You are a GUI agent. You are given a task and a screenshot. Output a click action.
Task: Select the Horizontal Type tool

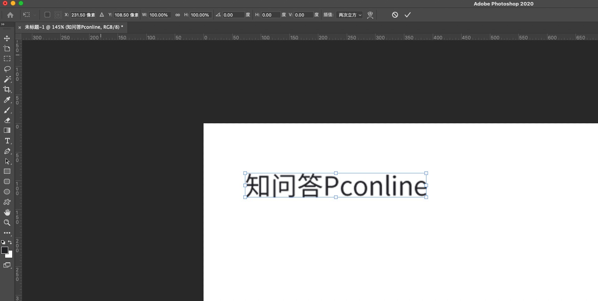point(7,141)
